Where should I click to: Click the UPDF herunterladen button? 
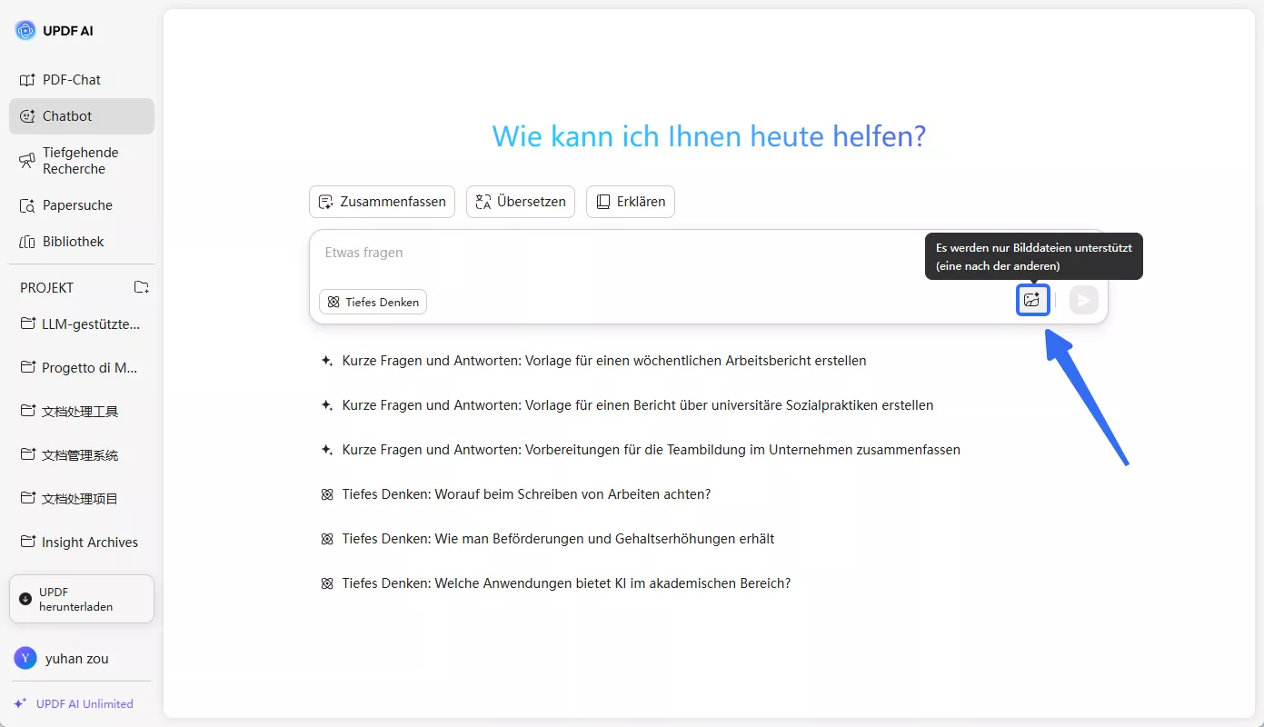[x=82, y=599]
